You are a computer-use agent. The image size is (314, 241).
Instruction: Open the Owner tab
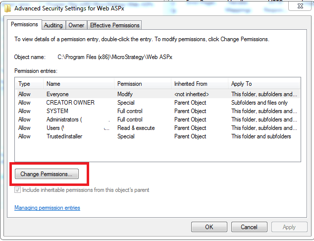[76, 25]
